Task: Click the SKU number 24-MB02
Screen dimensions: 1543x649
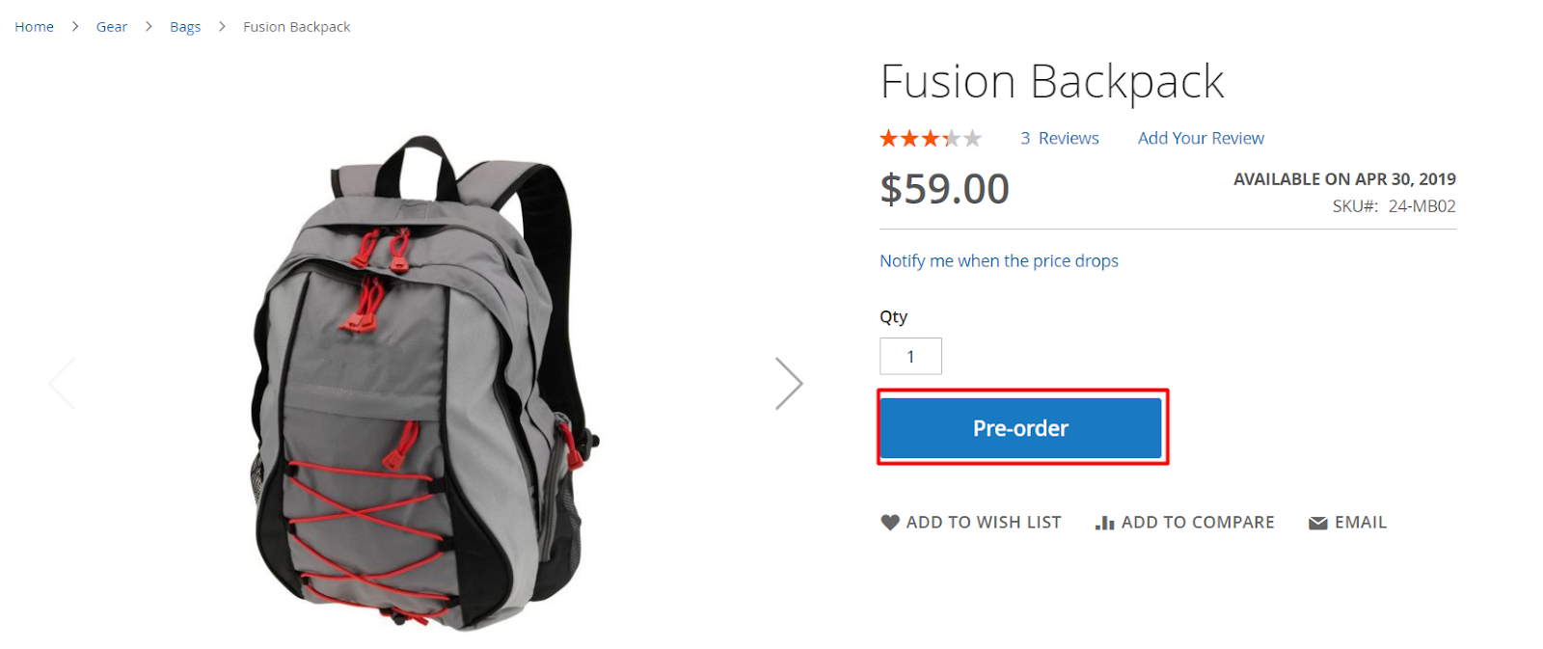Action: click(x=1421, y=206)
